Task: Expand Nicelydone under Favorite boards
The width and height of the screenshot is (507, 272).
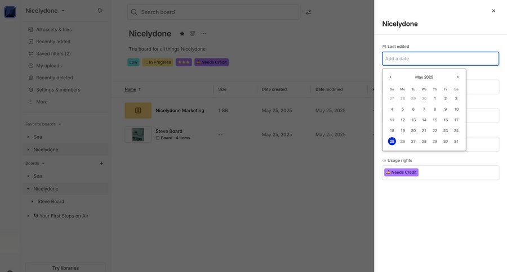Action: [28, 149]
